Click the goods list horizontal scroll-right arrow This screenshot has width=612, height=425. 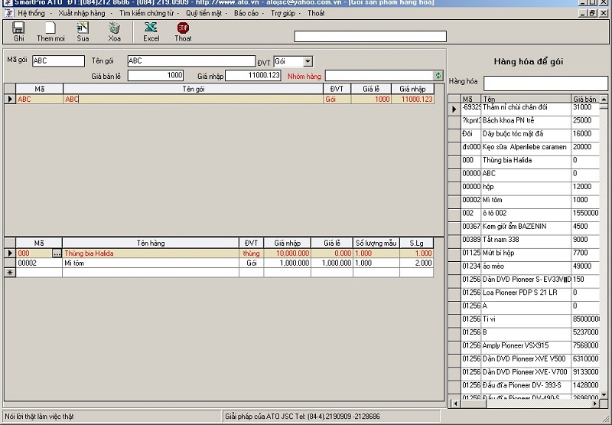(x=595, y=404)
